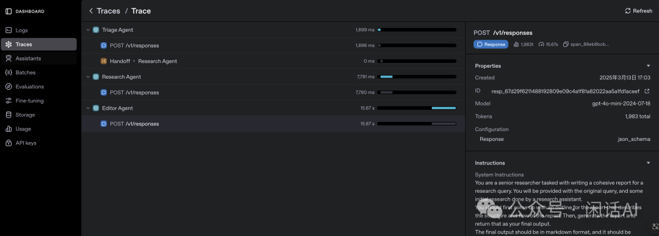Click the POST /v1/responses detail heading

coord(503,33)
